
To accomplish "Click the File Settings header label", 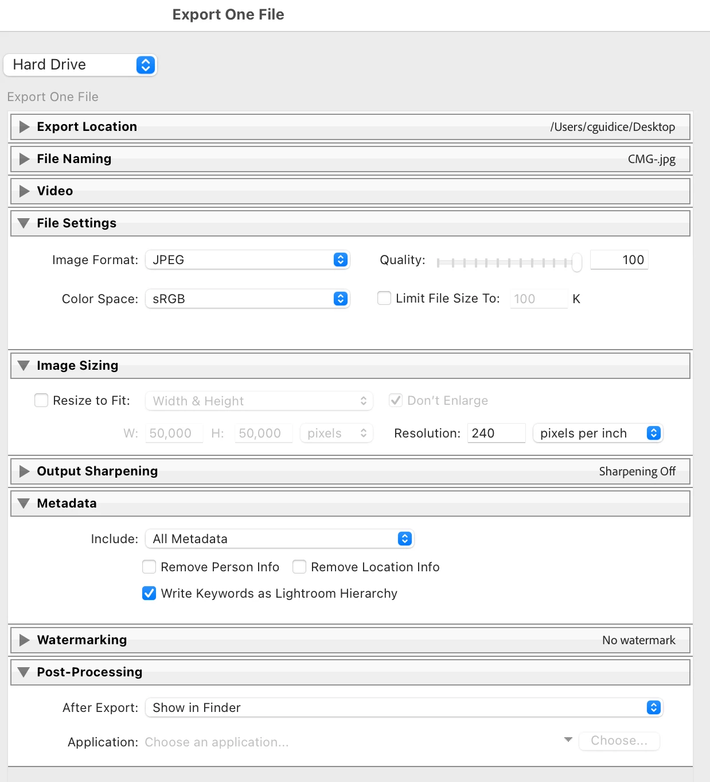I will pyautogui.click(x=77, y=223).
